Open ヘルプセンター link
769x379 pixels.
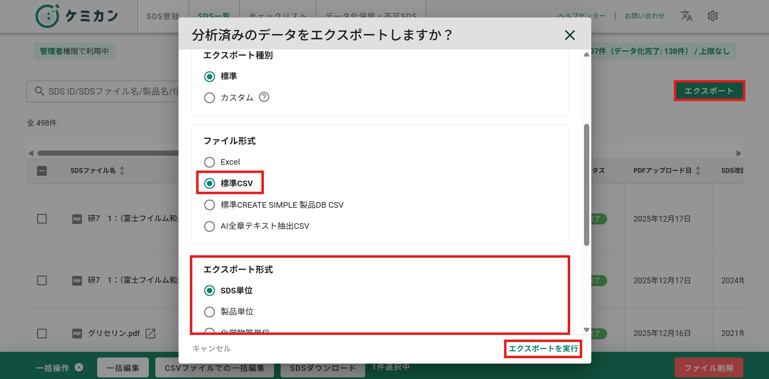pos(582,16)
